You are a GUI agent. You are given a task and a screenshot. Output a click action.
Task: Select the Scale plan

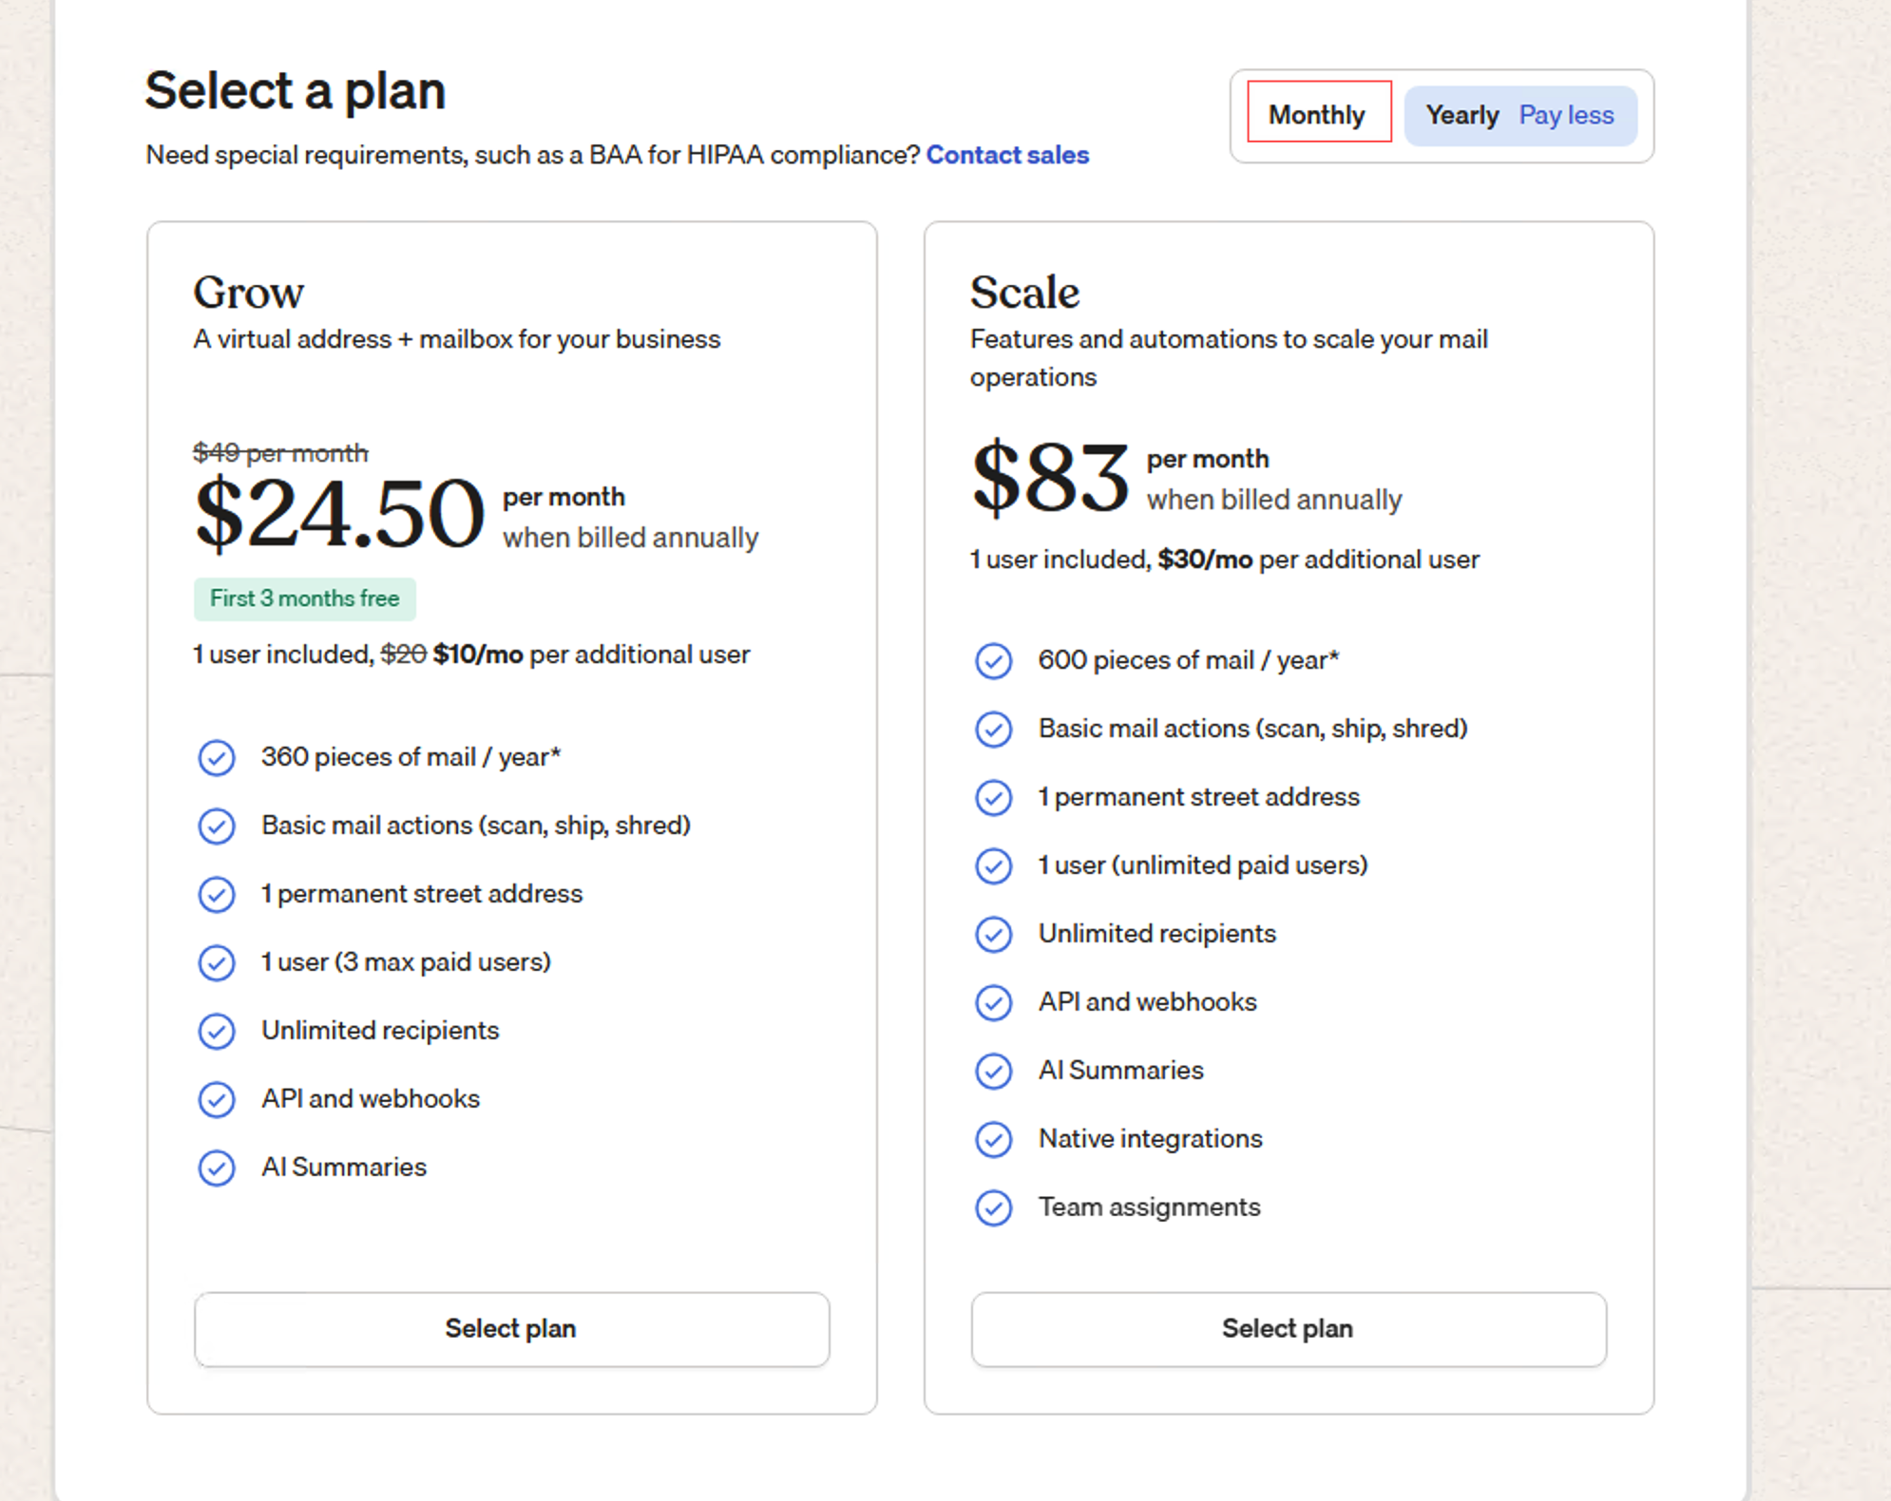pyautogui.click(x=1289, y=1328)
